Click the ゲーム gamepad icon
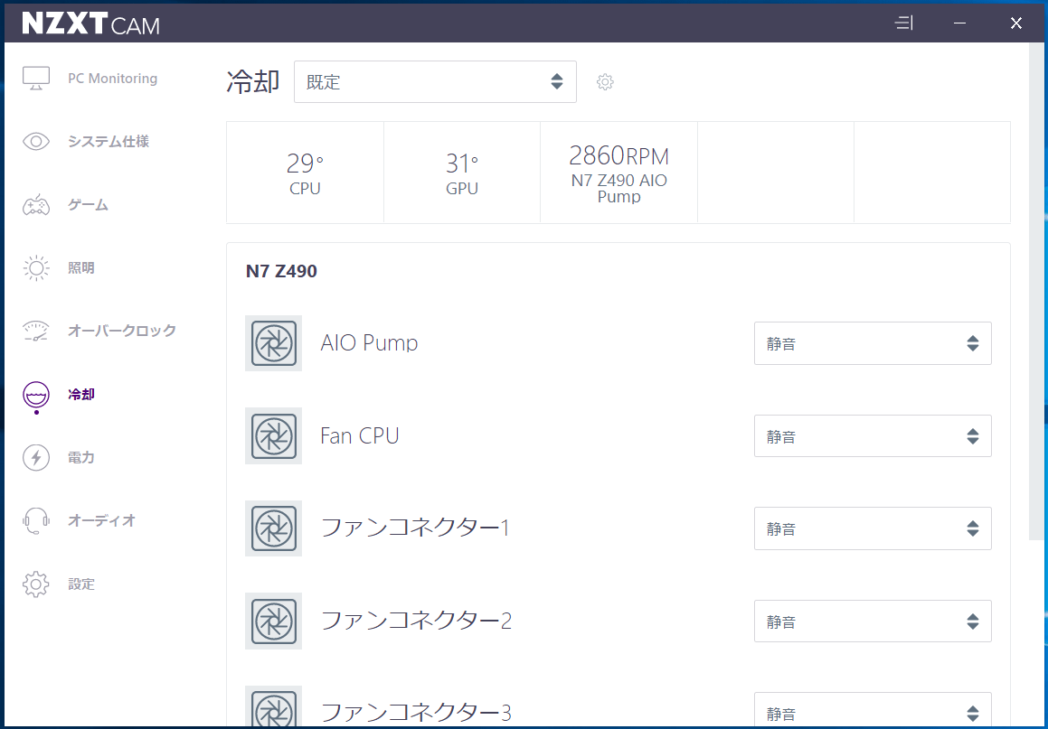 click(36, 204)
